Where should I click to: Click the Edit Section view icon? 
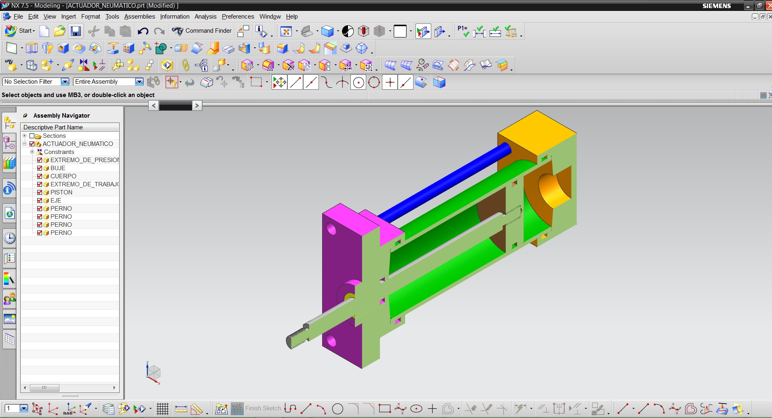tap(440, 31)
